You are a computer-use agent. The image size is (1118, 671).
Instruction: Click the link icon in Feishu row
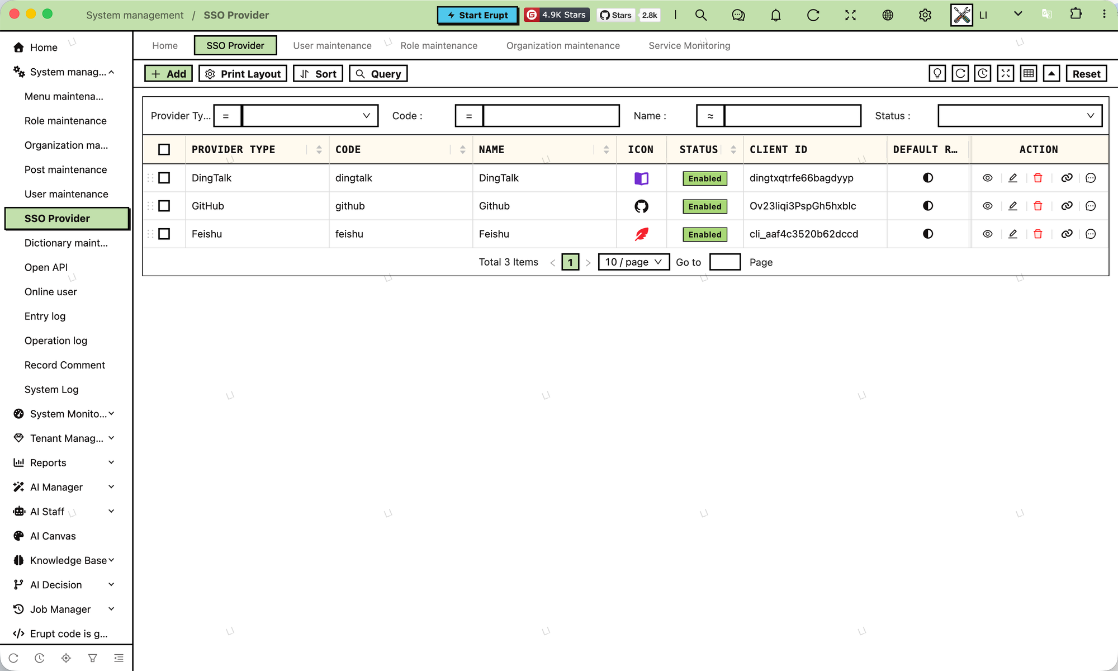pyautogui.click(x=1067, y=234)
